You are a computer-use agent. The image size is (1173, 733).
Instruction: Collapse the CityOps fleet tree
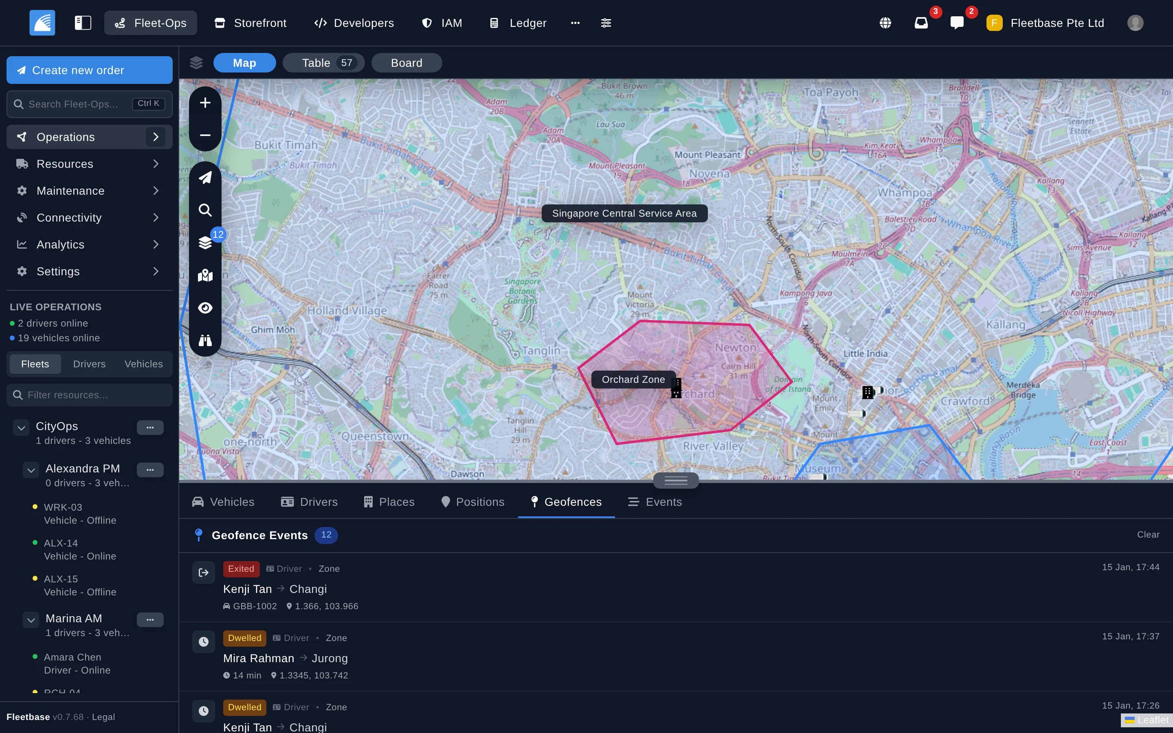[x=21, y=428]
